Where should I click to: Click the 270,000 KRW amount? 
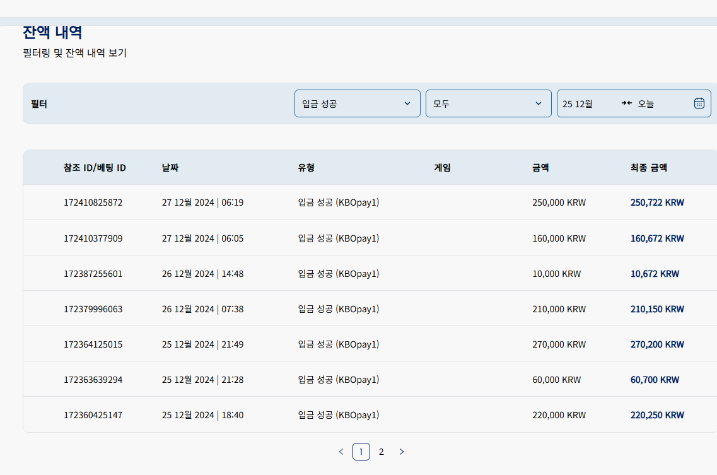(x=559, y=344)
